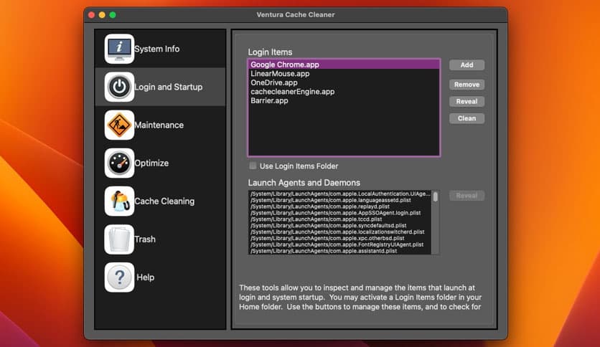
Task: Select com.apple.LocalAuthentication.UIAge... launch agent row
Action: pos(340,194)
